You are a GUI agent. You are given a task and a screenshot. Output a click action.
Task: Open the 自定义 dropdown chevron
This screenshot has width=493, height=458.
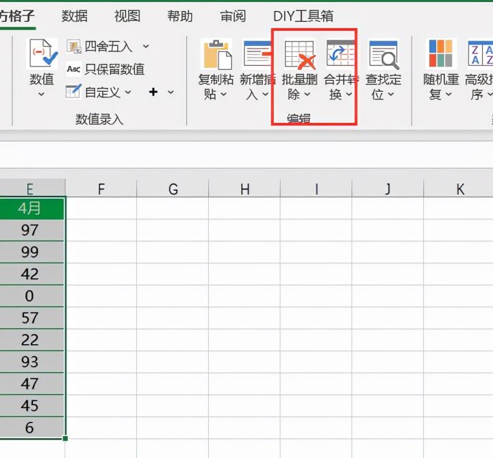[127, 93]
